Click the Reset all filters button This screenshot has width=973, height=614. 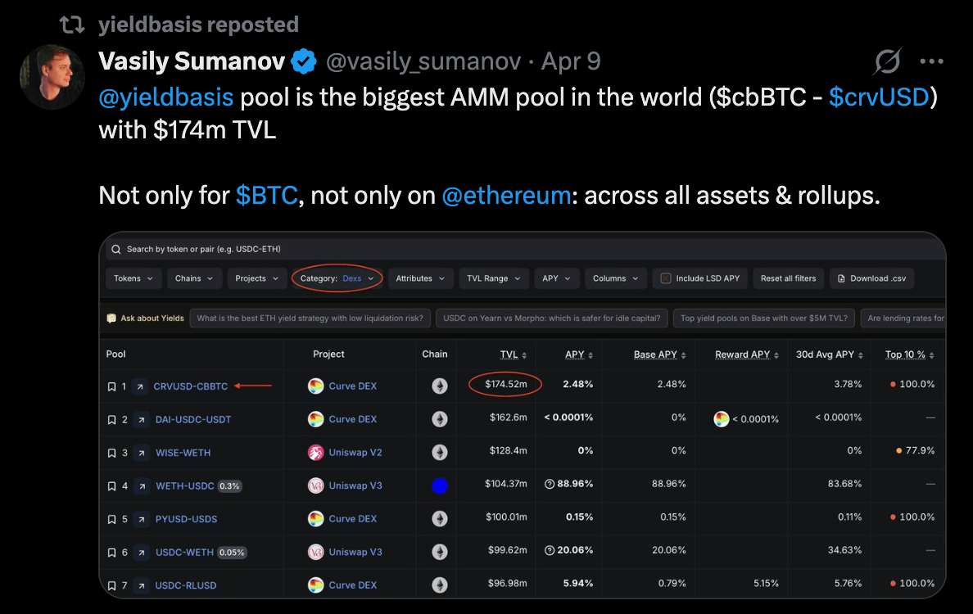point(788,278)
